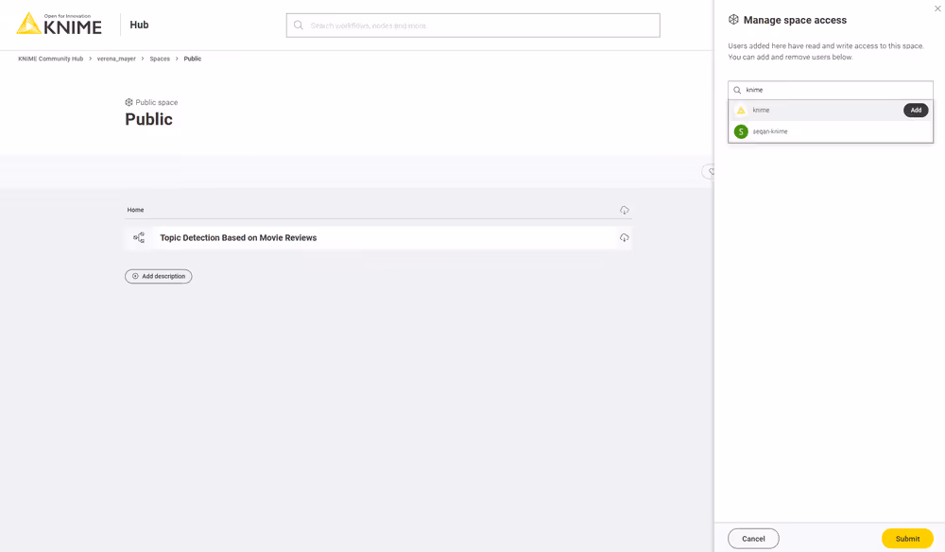The width and height of the screenshot is (945, 552).
Task: Click the yellow triangle avatar of user knime
Action: [x=742, y=110]
